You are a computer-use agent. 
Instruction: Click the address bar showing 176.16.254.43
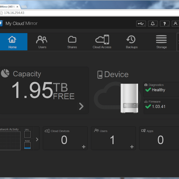(89, 13)
